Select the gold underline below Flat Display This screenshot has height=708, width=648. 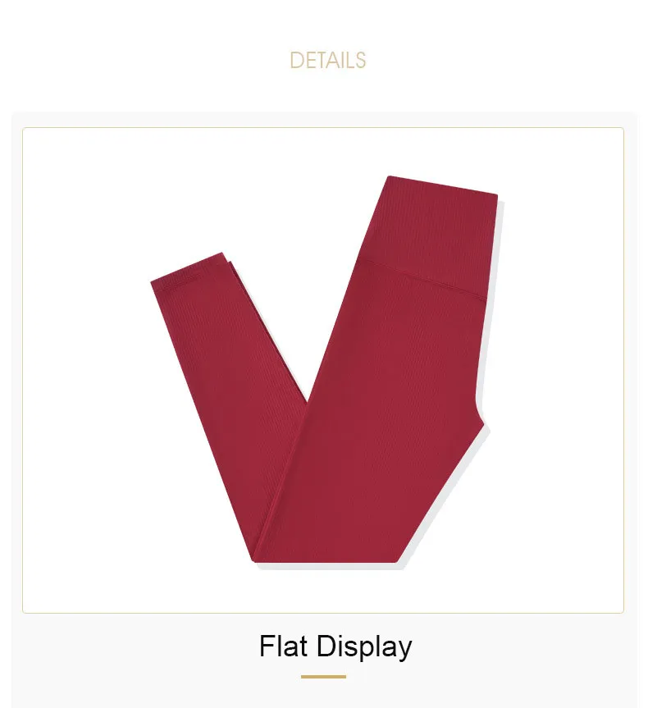(323, 676)
